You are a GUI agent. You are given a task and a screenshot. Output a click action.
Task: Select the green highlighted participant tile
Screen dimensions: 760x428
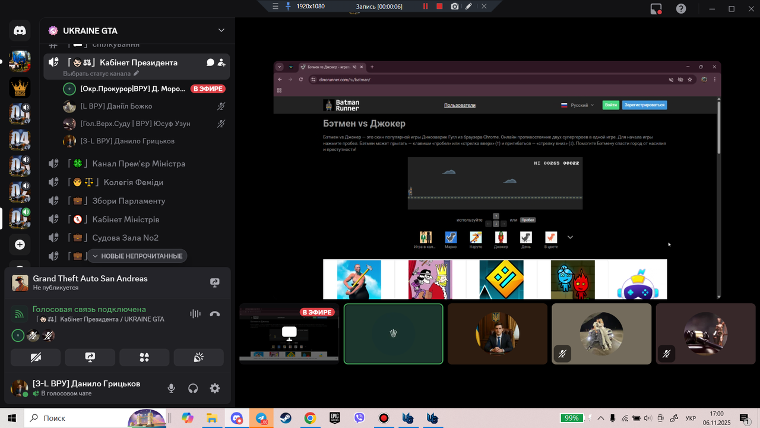point(393,333)
